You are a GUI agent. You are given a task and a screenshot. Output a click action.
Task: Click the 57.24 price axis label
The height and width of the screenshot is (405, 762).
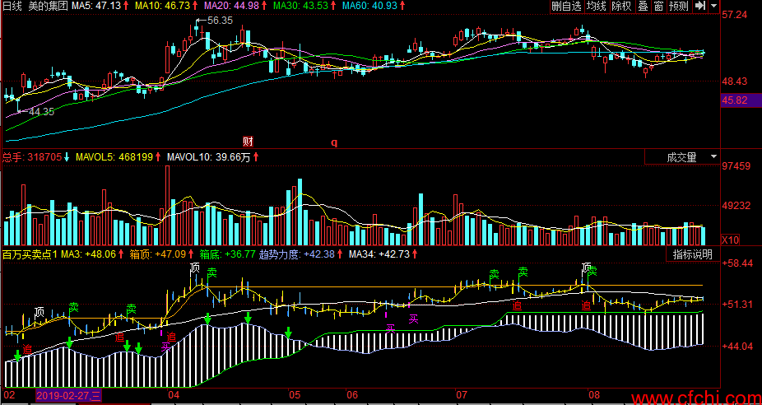(x=734, y=16)
